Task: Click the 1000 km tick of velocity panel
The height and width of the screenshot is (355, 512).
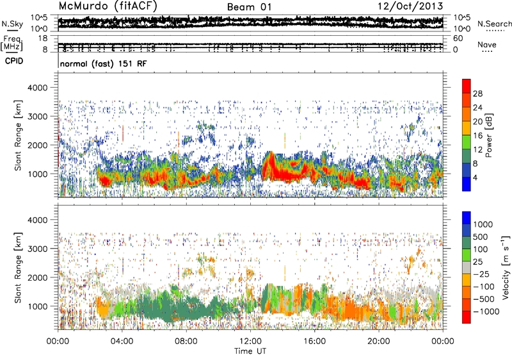Action: coord(38,306)
